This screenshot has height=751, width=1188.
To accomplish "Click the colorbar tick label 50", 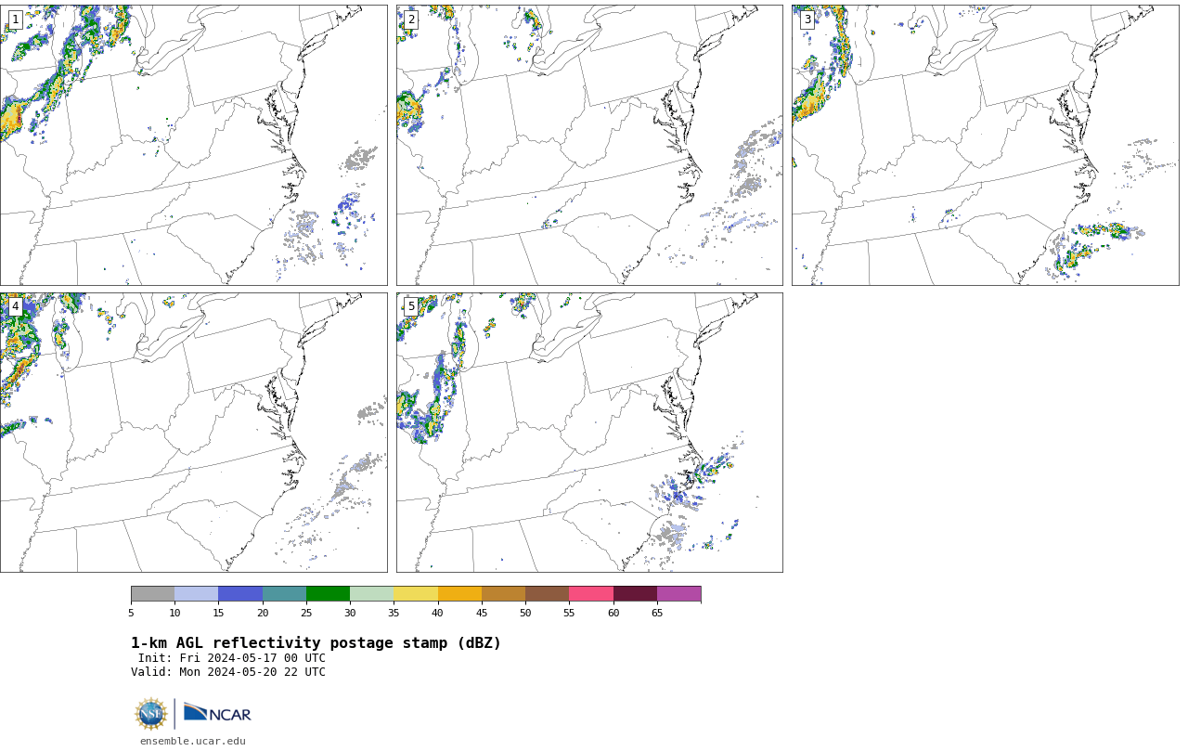I will click(525, 613).
